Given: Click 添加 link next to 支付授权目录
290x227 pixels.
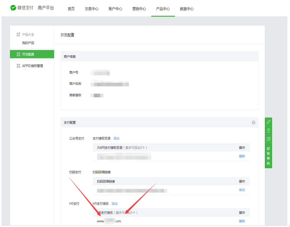Looking at the screenshot, I should [116, 138].
